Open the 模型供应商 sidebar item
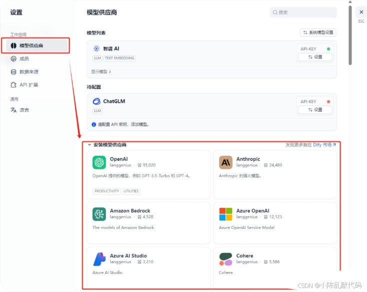Viewport: 367px width, 292px height. (37, 45)
